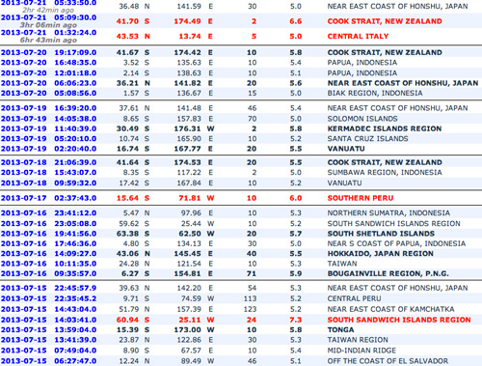Image resolution: width=482 pixels, height=366 pixels.
Task: Open the 2013-07-20 16:48:35.0 Papua entry
Action: [48, 63]
